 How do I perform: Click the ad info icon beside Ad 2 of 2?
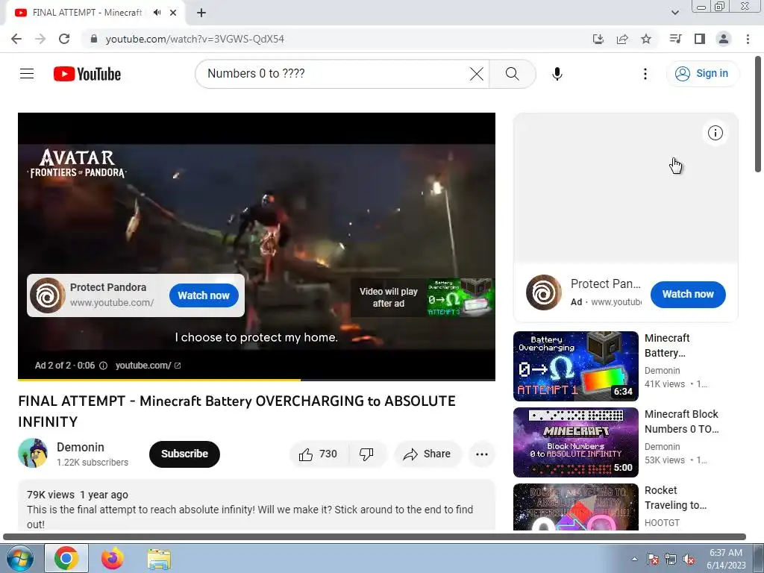pos(103,366)
